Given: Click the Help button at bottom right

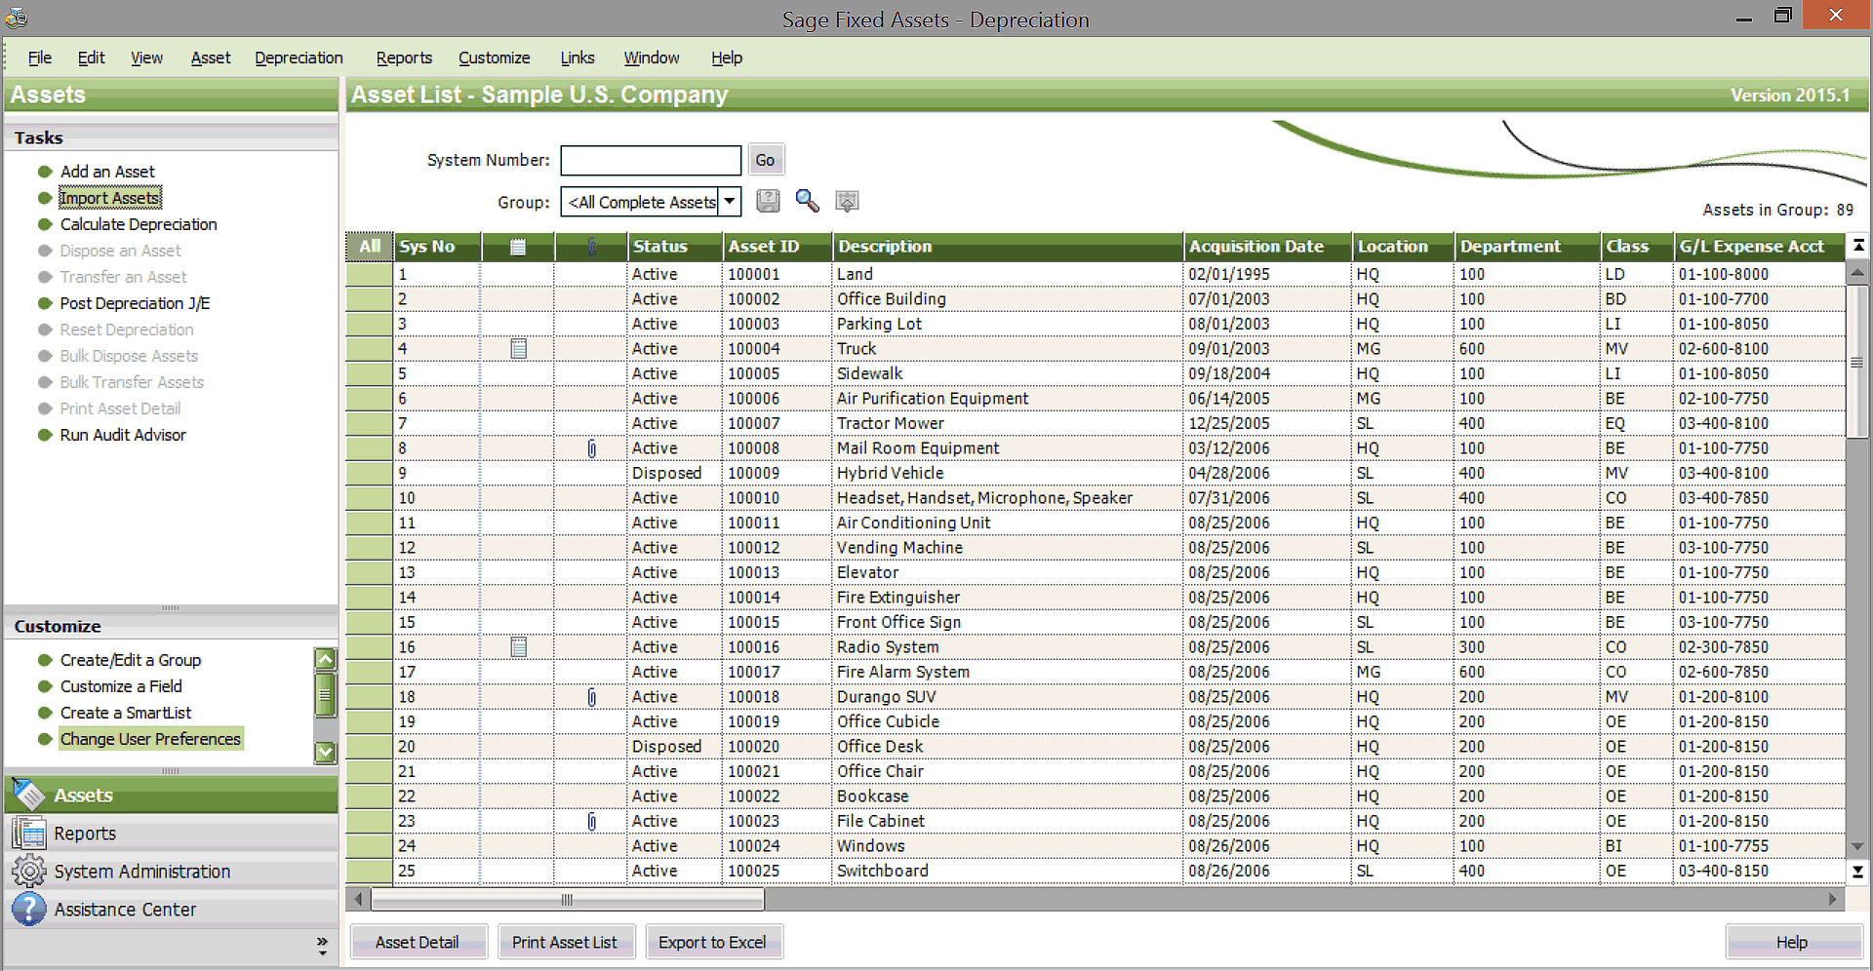Looking at the screenshot, I should (x=1792, y=943).
